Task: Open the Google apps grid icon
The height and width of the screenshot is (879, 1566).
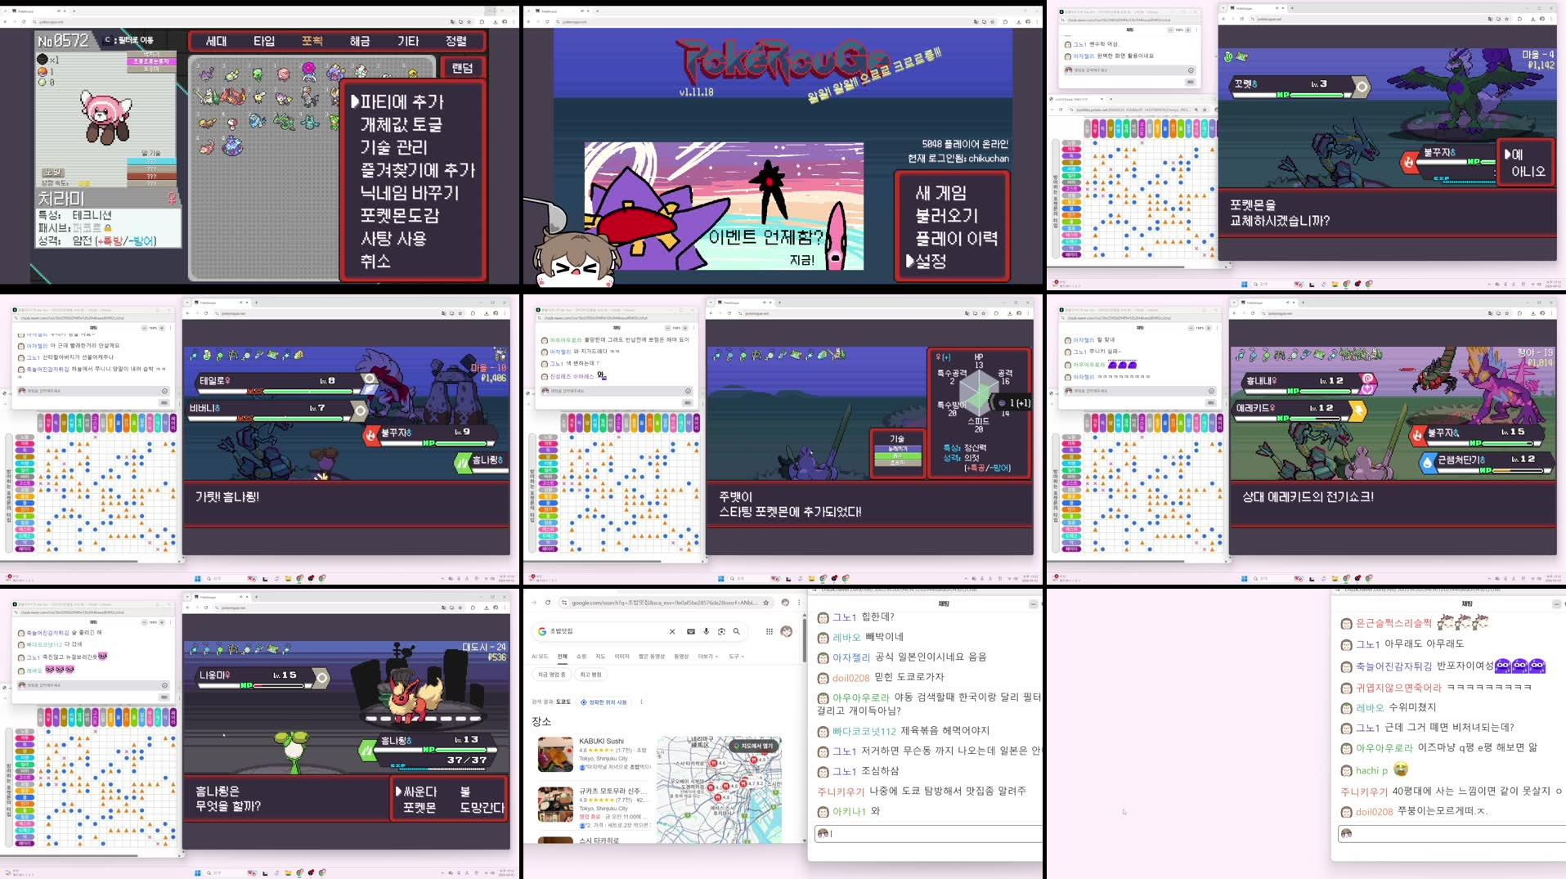Action: click(x=769, y=631)
